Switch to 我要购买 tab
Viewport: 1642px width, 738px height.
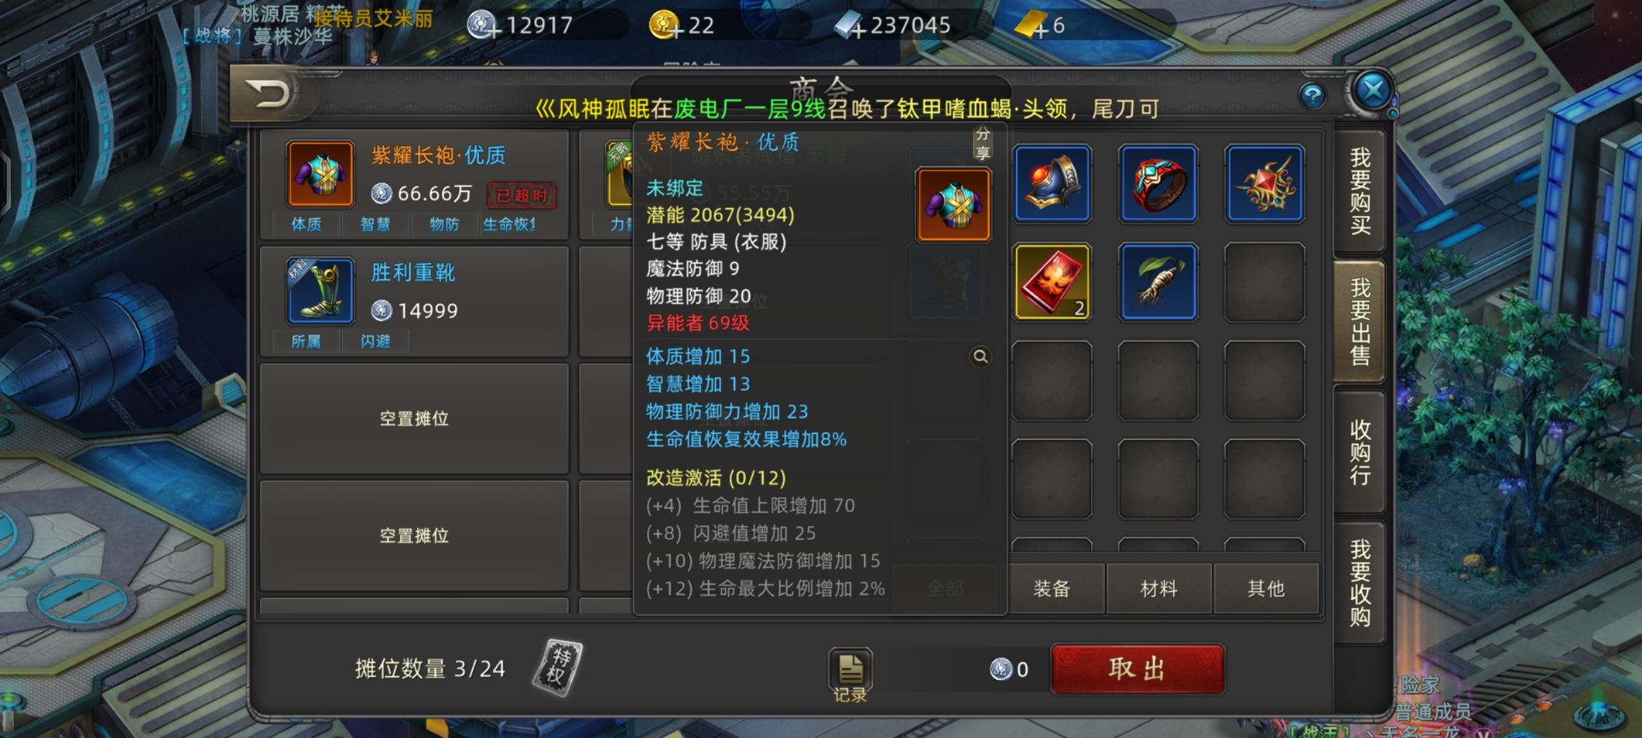click(1359, 191)
